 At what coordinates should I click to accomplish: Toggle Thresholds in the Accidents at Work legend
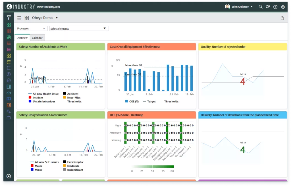click(74, 101)
